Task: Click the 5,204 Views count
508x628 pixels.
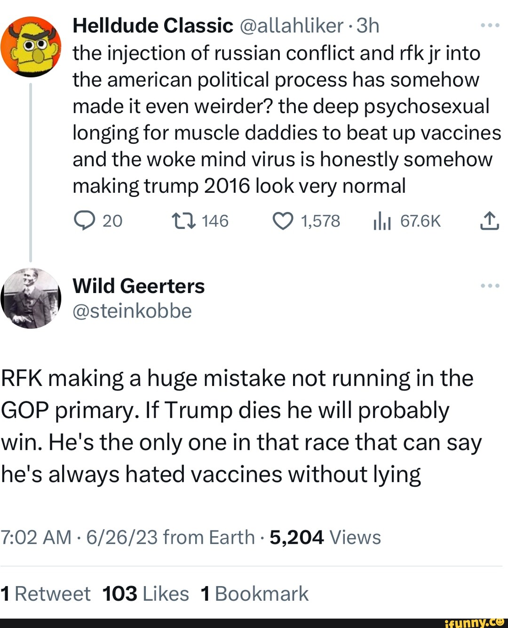Action: (325, 537)
